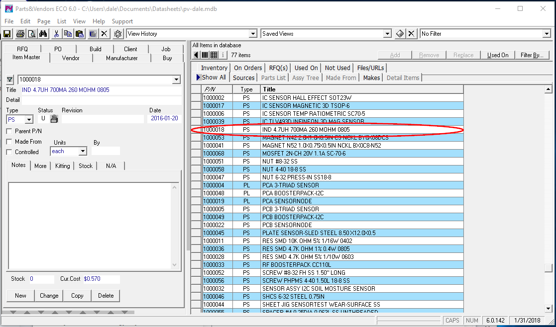The height and width of the screenshot is (327, 556).
Task: Open Print Preview from the toolbar
Action: point(32,34)
